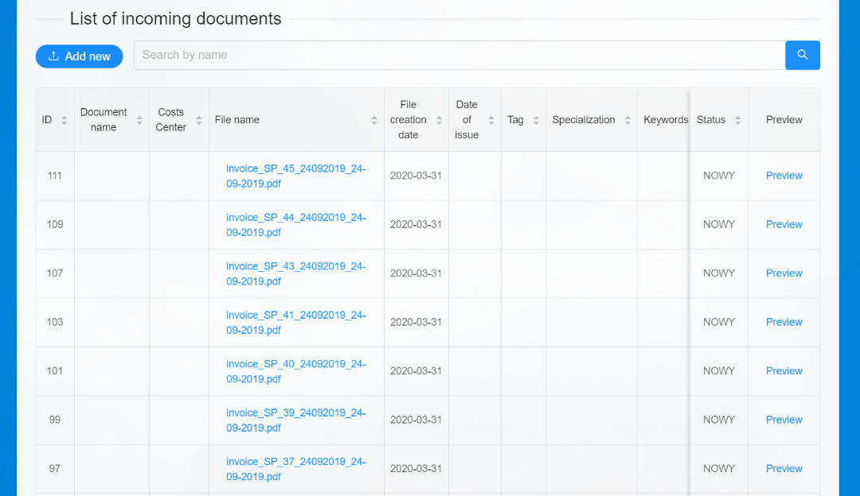Preview the document with ID 107

tap(784, 273)
